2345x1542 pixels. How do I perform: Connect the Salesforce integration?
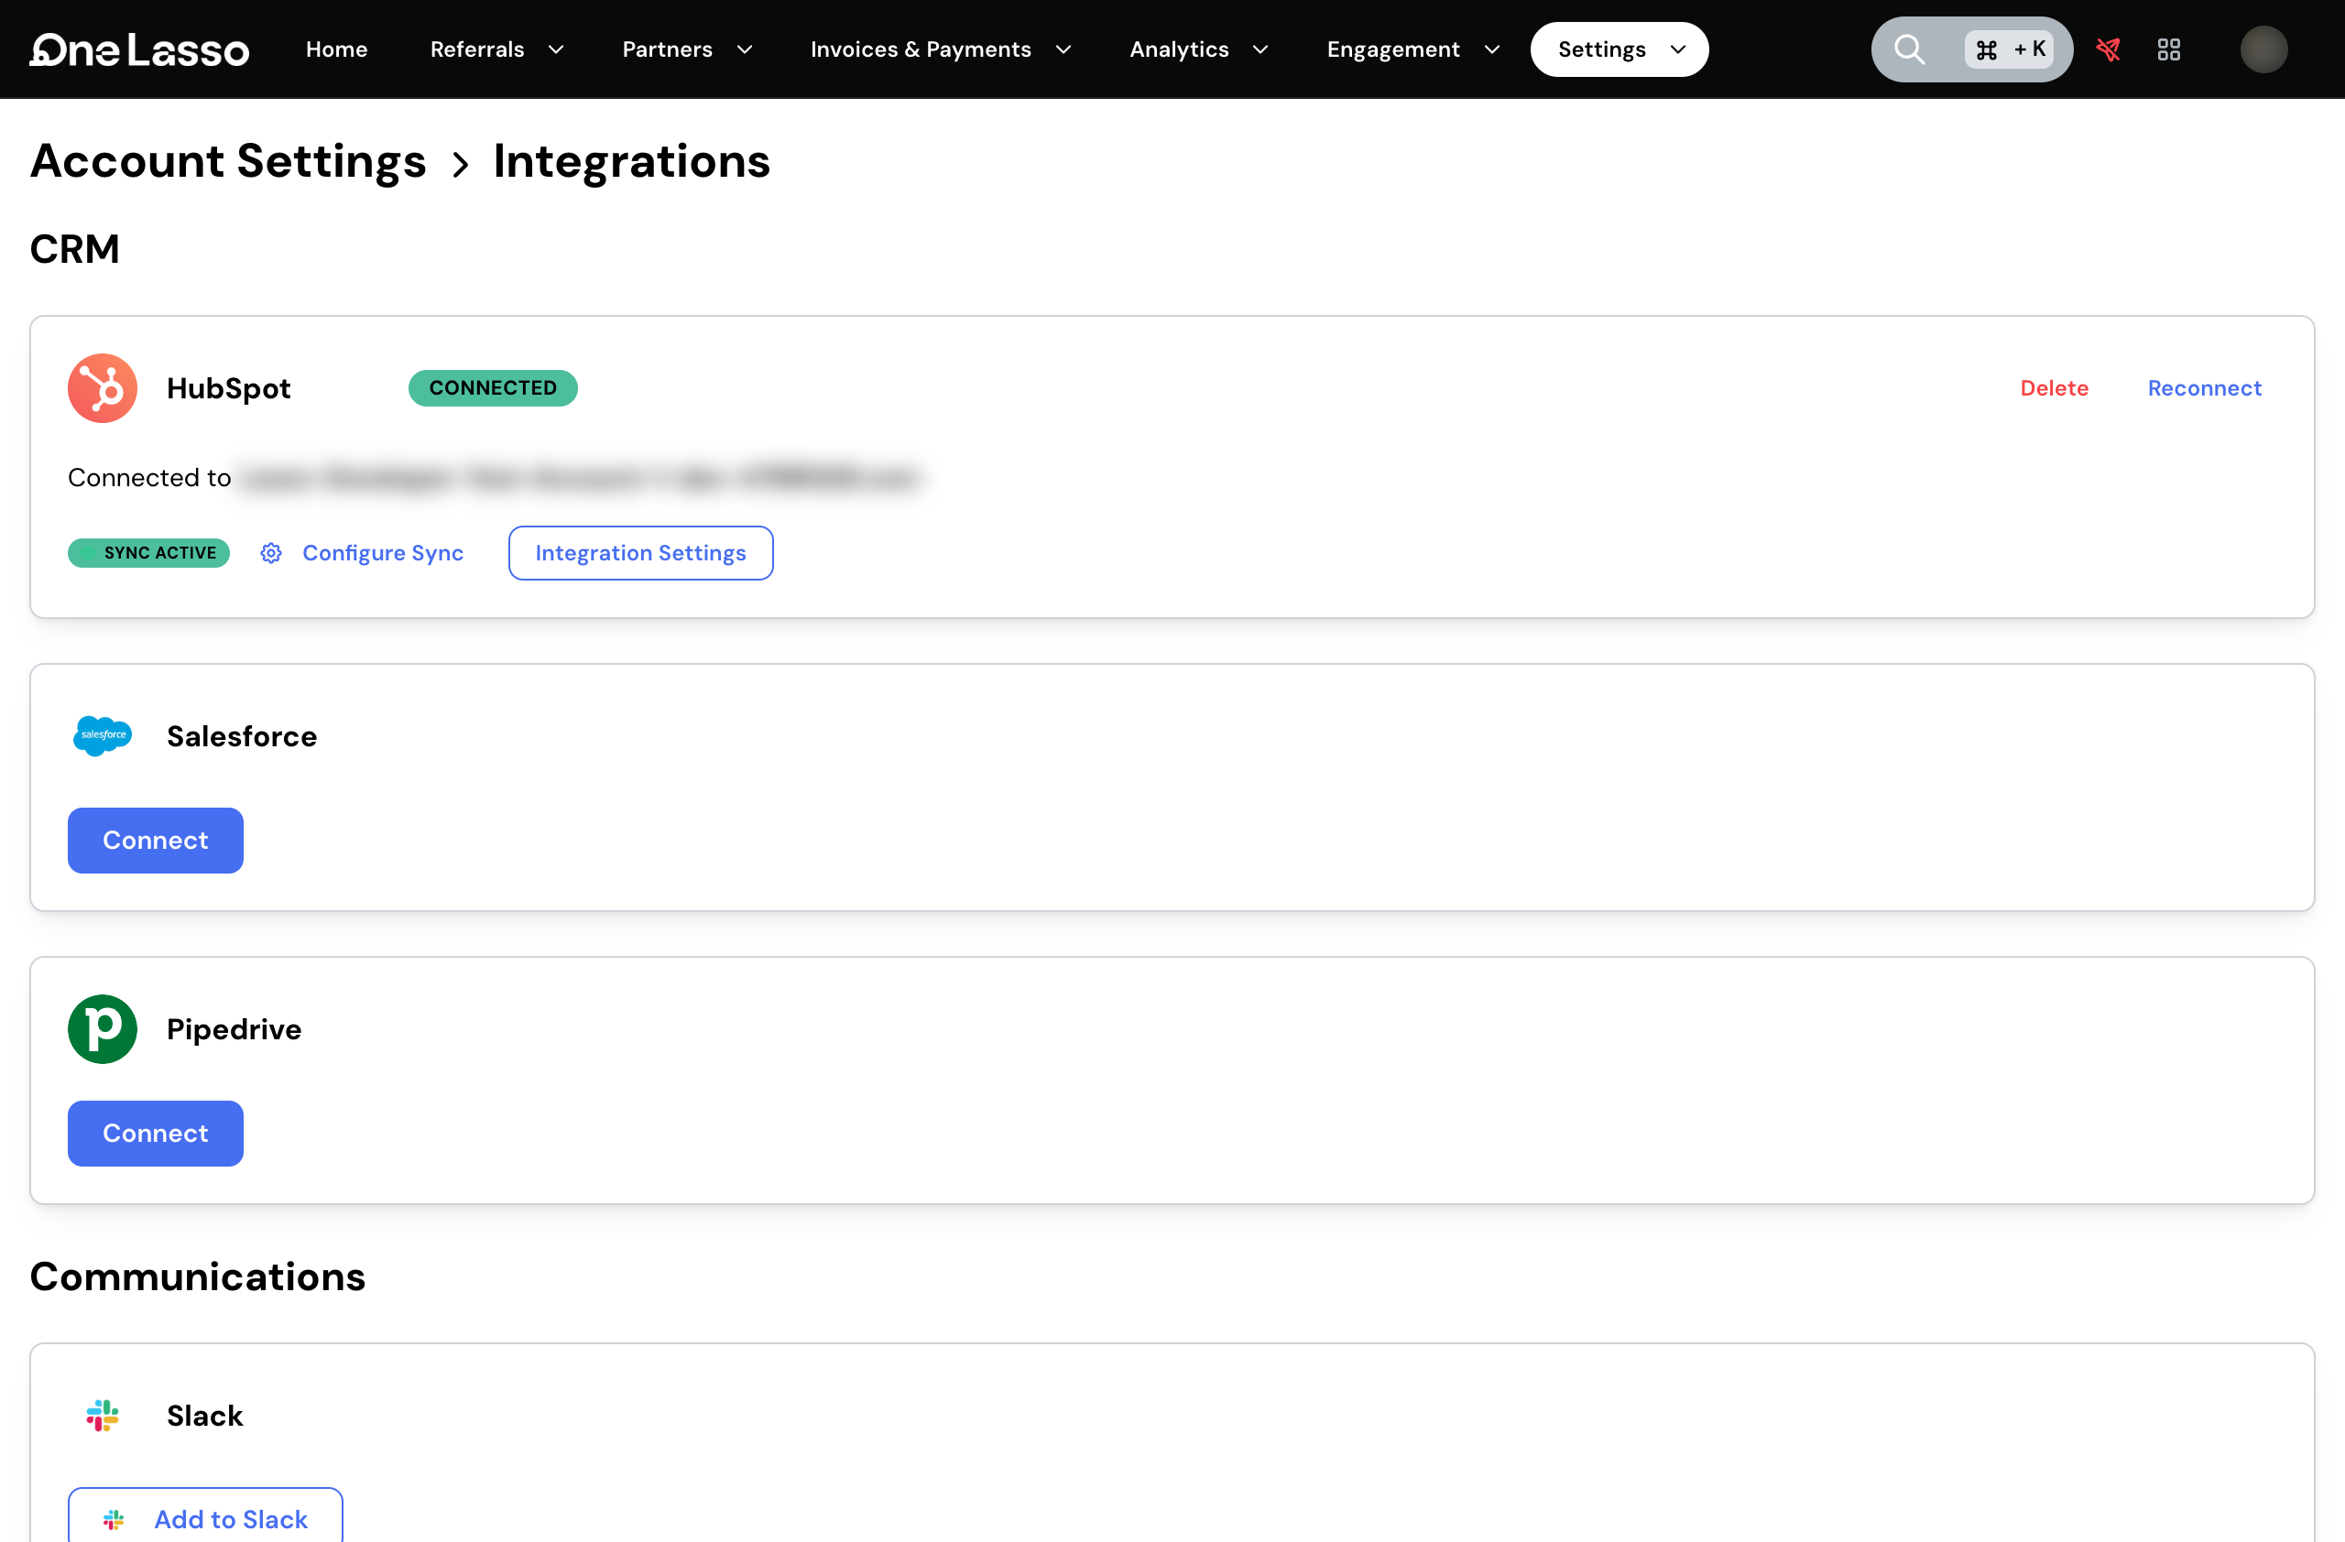pos(156,840)
